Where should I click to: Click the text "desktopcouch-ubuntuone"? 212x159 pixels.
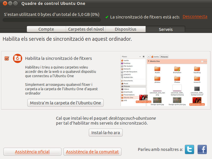tap(132, 118)
